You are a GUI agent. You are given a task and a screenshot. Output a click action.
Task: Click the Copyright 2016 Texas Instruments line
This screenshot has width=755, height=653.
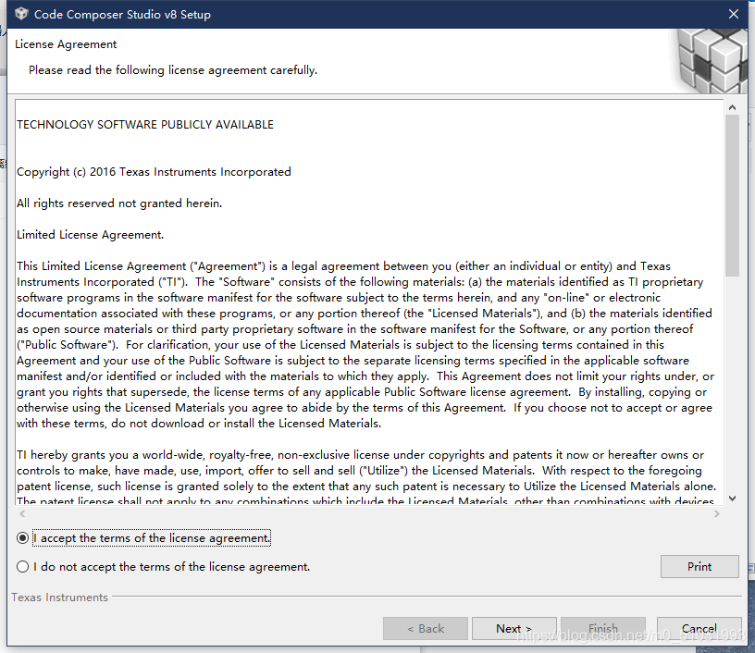coord(154,172)
